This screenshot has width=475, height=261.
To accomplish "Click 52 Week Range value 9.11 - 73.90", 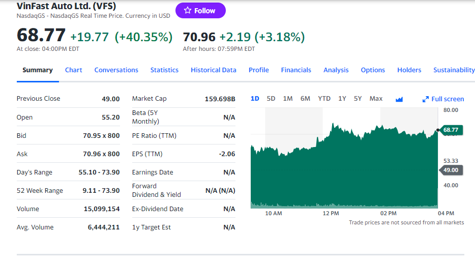I will point(101,190).
